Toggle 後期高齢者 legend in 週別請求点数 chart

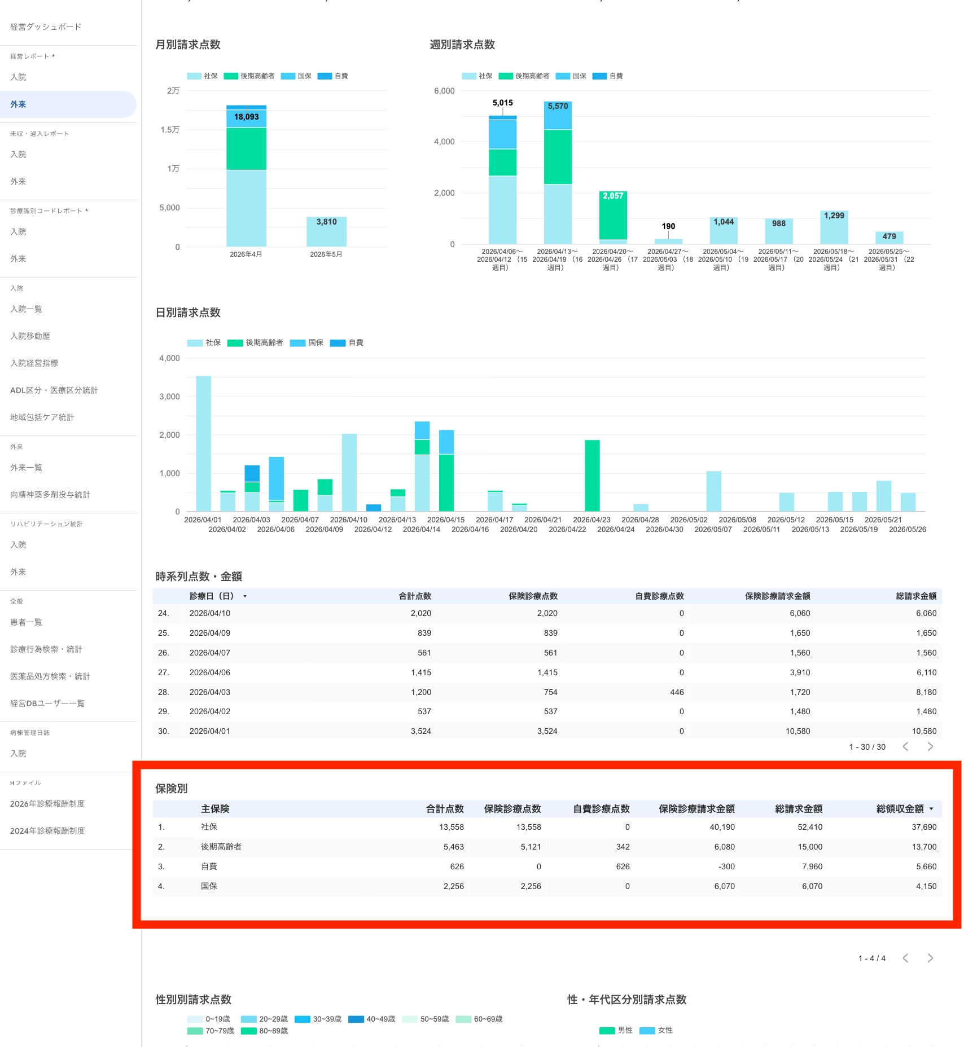pos(524,76)
